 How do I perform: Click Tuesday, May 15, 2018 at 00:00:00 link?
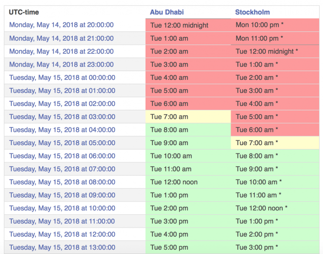62,77
